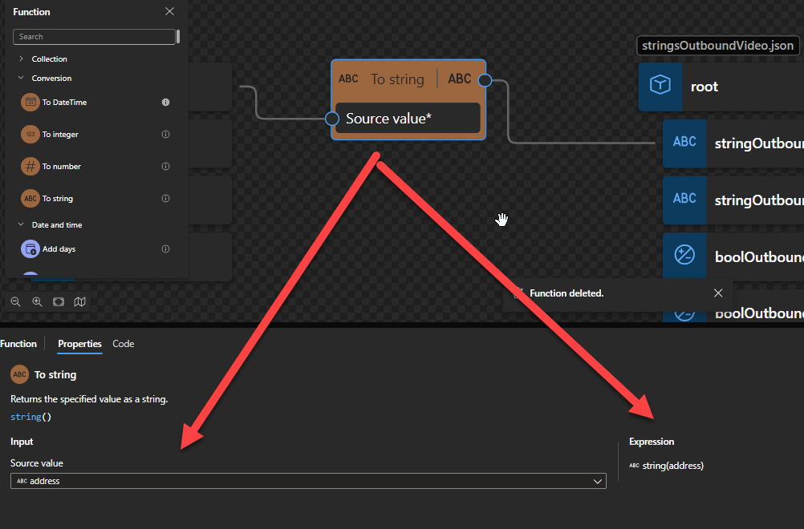Image resolution: width=804 pixels, height=529 pixels.
Task: Show info for To string function
Action: point(165,199)
